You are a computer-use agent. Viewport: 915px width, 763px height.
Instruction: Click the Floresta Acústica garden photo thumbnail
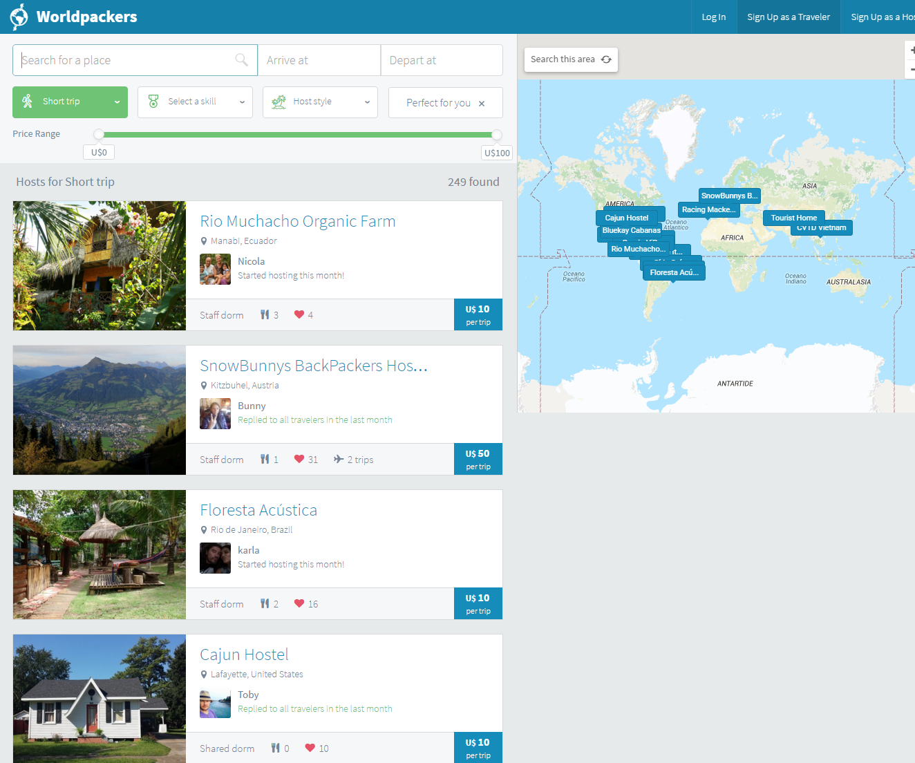pos(100,554)
